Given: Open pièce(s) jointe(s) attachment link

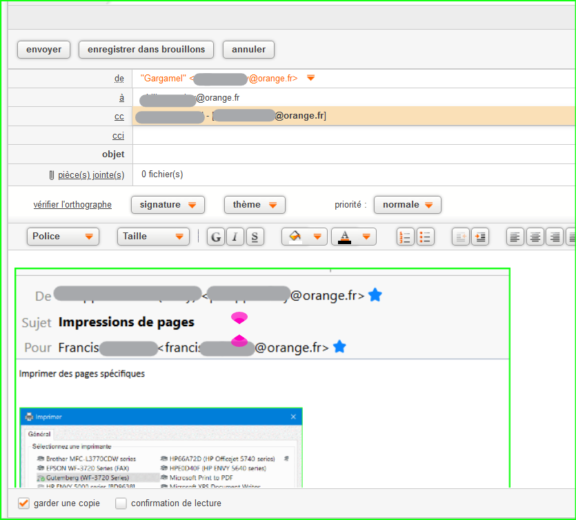Looking at the screenshot, I should pos(91,174).
